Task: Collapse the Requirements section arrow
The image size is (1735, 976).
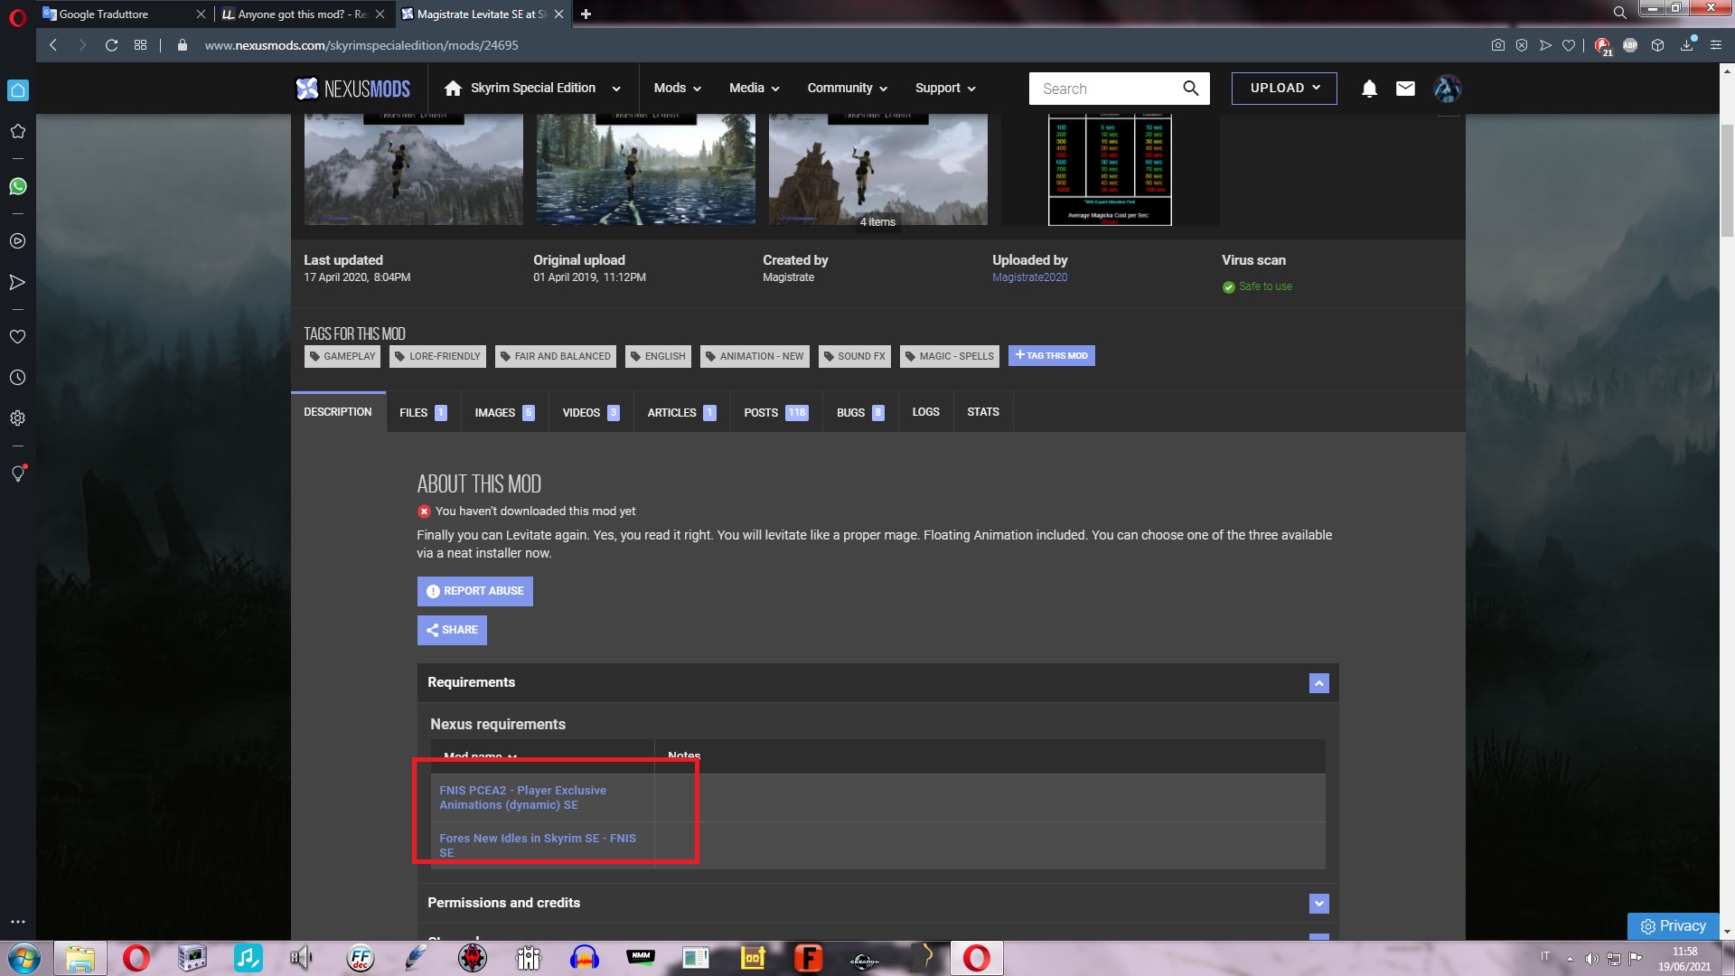Action: 1318,683
